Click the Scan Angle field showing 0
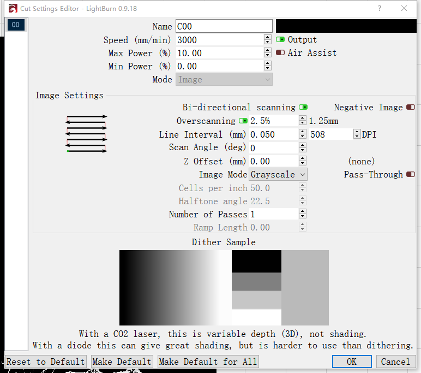The image size is (421, 373). coord(274,147)
